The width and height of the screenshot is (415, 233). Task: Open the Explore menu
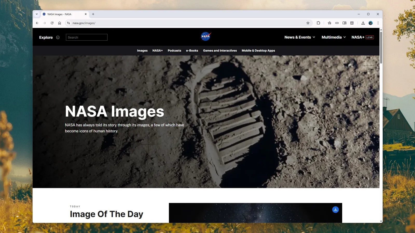(49, 37)
